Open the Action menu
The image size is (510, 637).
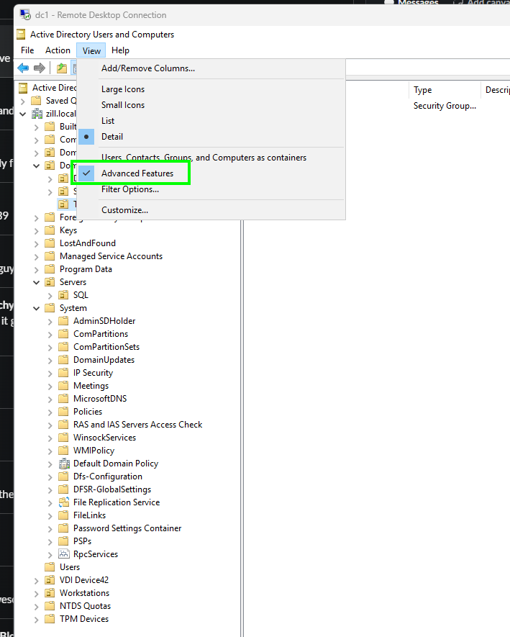(x=58, y=50)
